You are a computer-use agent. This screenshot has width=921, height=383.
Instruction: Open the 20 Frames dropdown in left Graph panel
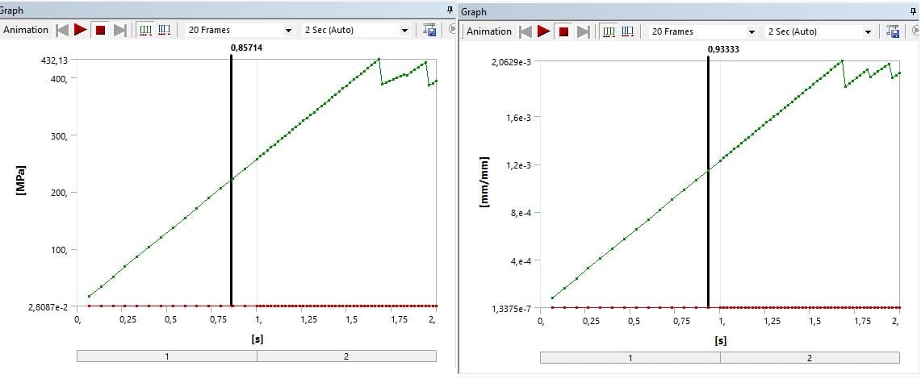click(x=240, y=30)
